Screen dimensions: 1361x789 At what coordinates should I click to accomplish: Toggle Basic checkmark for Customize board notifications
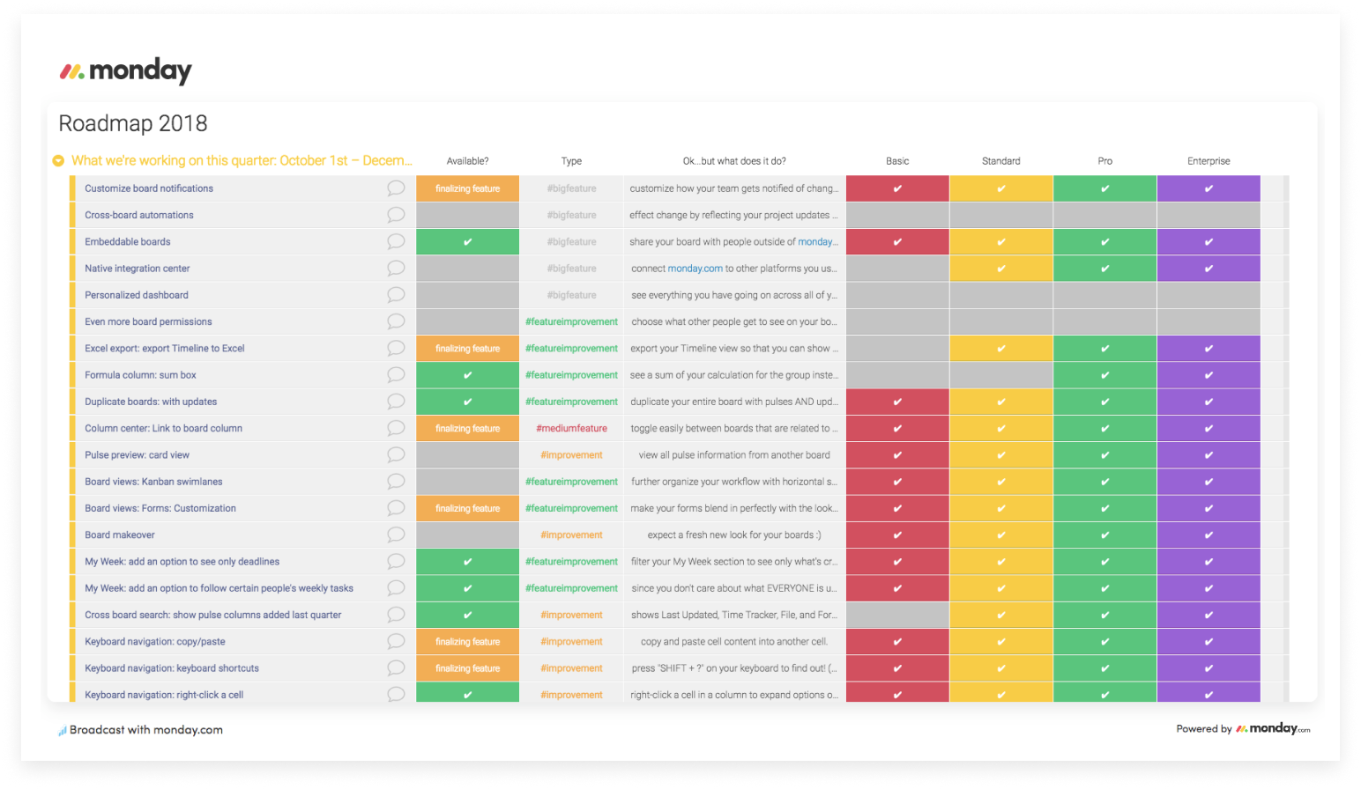(897, 188)
